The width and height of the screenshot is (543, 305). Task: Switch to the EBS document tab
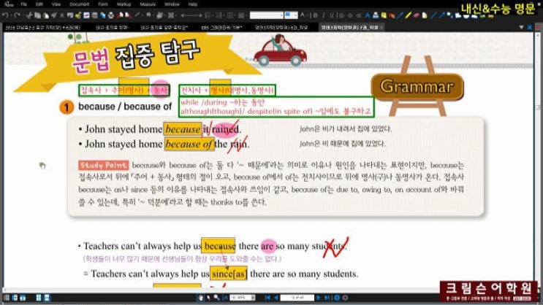[221, 27]
